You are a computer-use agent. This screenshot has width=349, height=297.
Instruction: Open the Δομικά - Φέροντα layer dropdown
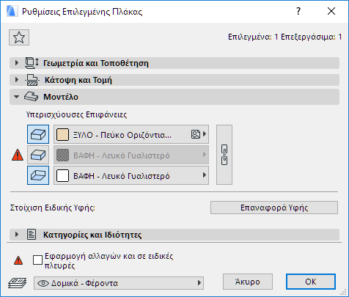tap(119, 283)
